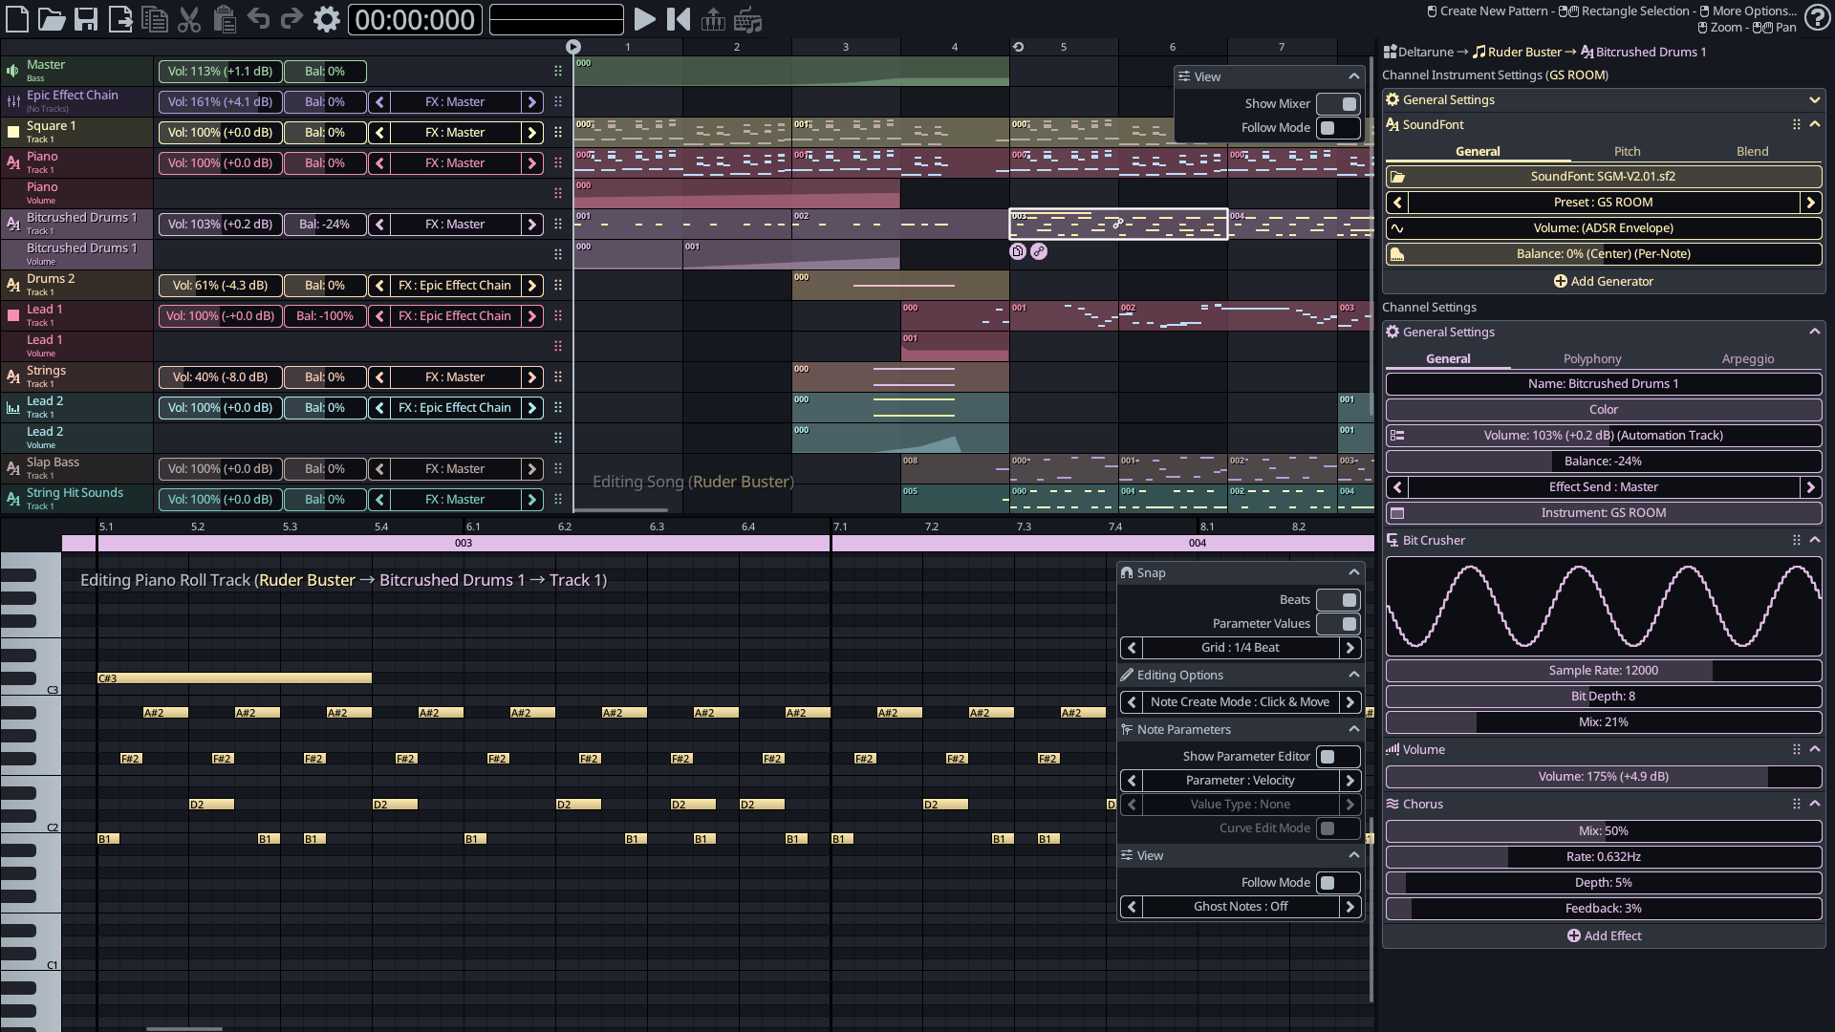Open the SoundFont Pitch tab
Screen dimensions: 1835x1032
(x=1627, y=151)
